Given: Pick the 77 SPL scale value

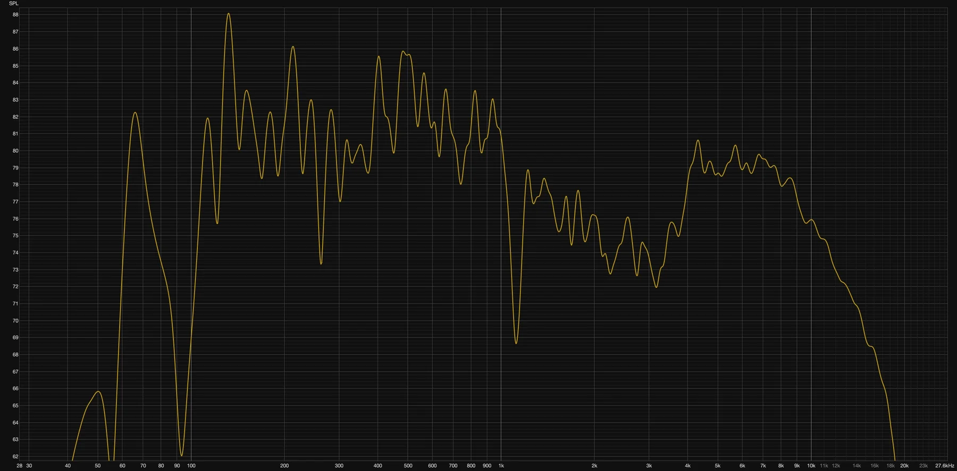Looking at the screenshot, I should 15,202.
